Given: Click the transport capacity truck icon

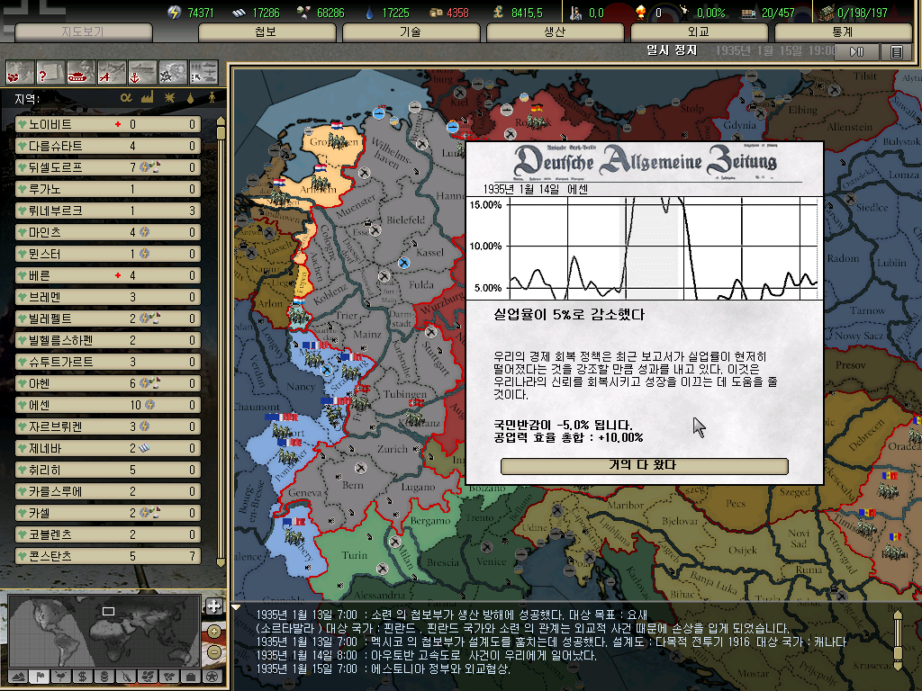Looking at the screenshot, I should (748, 13).
